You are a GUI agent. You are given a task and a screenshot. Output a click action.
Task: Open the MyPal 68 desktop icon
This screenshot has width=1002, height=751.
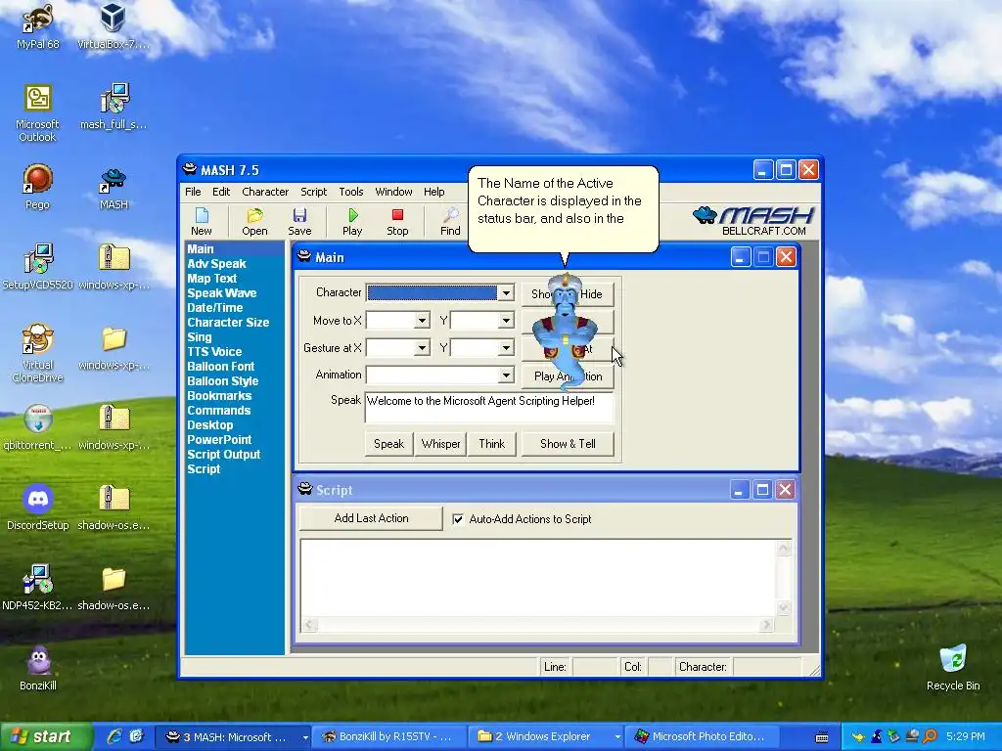pos(38,26)
